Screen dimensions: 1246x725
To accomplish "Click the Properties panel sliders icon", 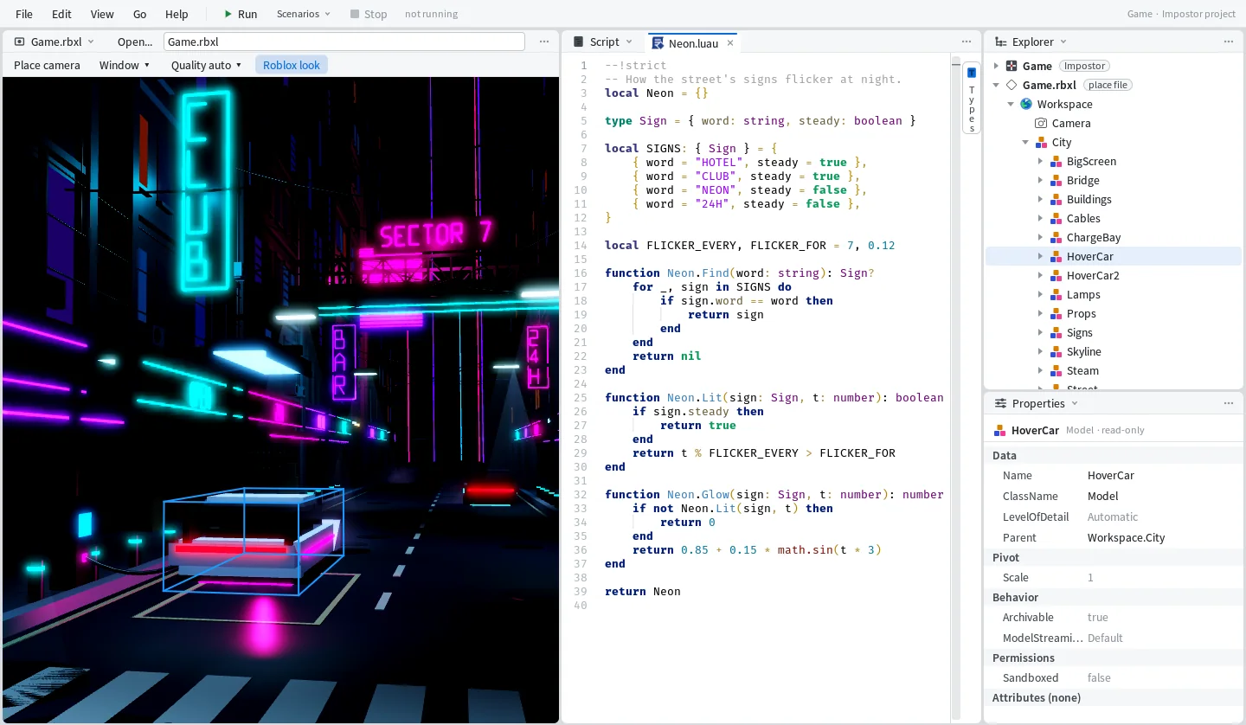I will 1000,403.
